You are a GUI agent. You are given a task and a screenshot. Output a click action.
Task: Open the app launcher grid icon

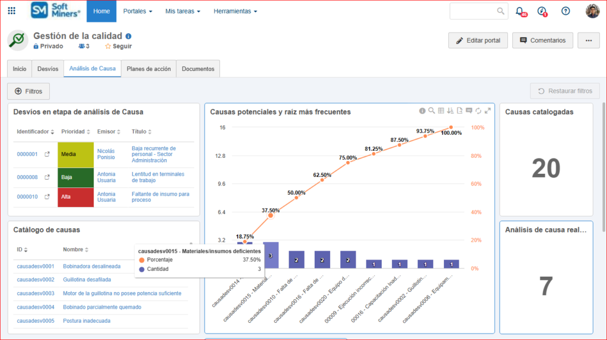tap(12, 11)
